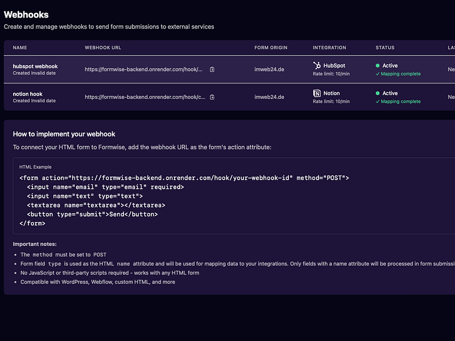This screenshot has width=455, height=341.
Task: Click imweb24.de origin in hubspot webhook row
Action: 269,69
